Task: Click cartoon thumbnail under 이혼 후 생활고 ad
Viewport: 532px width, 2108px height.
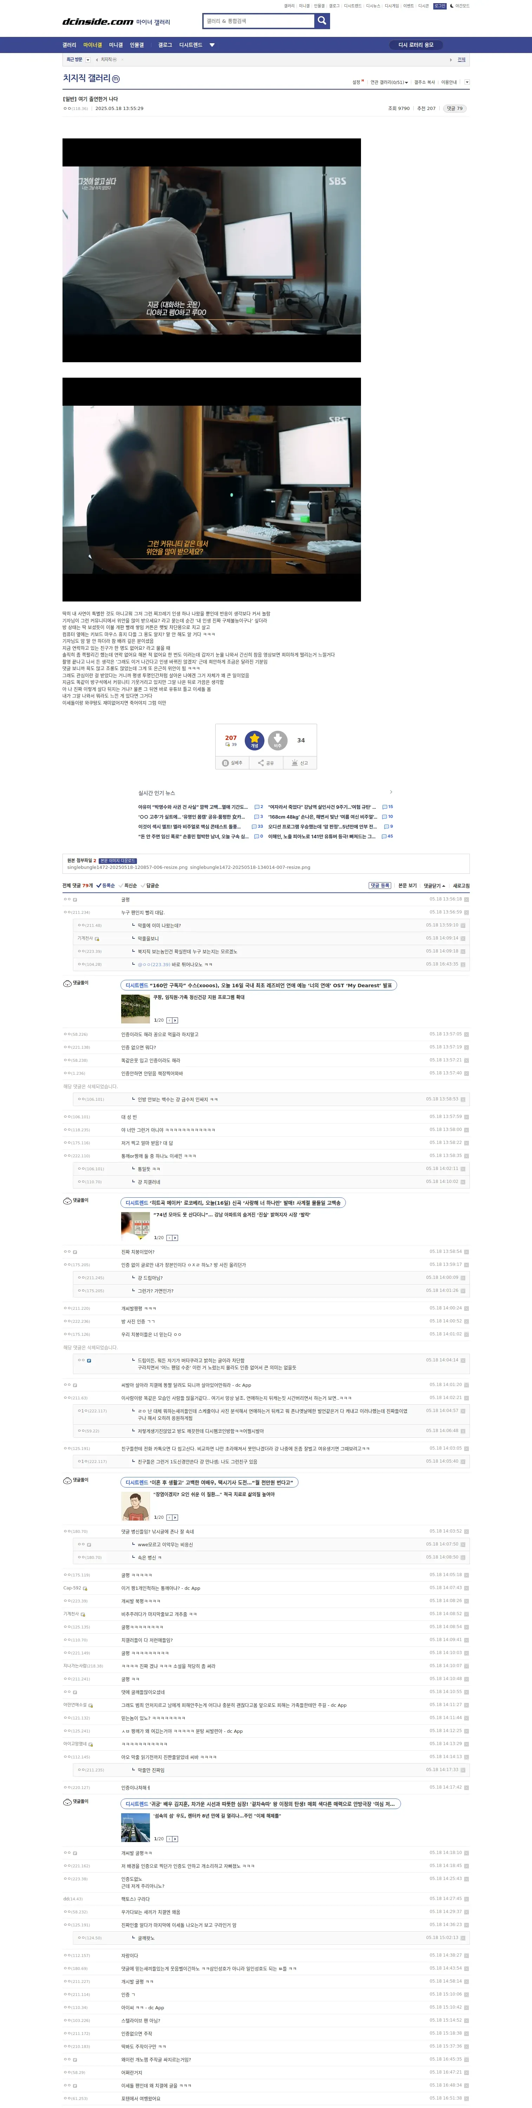Action: 135,1506
